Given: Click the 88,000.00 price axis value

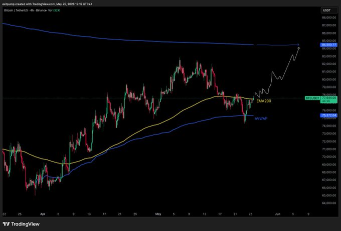Looking at the screenshot, I should (x=329, y=17).
